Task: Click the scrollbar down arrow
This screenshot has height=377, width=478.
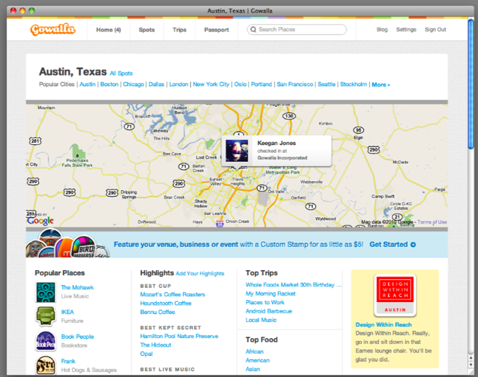Action: point(471,365)
